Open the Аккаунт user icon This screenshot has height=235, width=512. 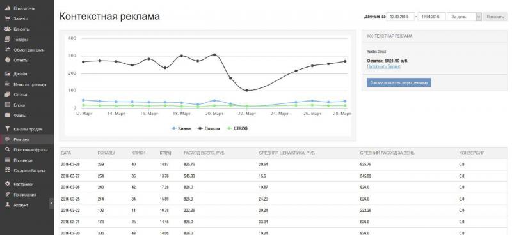click(7, 205)
